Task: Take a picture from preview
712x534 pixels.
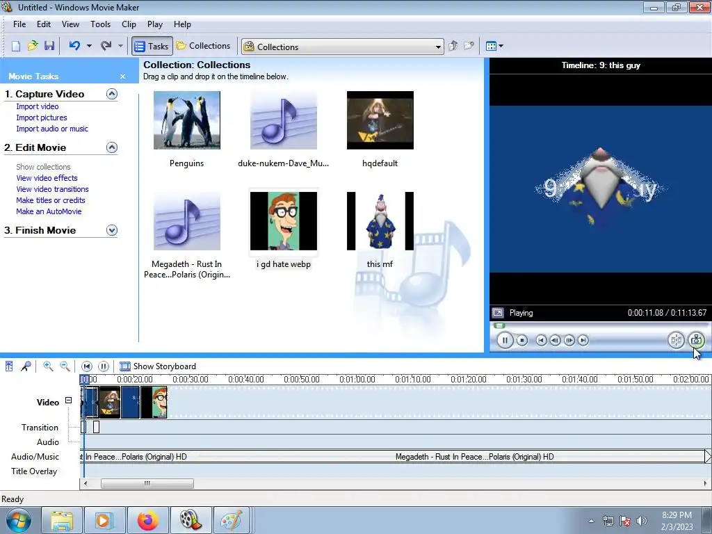Action: pyautogui.click(x=696, y=340)
